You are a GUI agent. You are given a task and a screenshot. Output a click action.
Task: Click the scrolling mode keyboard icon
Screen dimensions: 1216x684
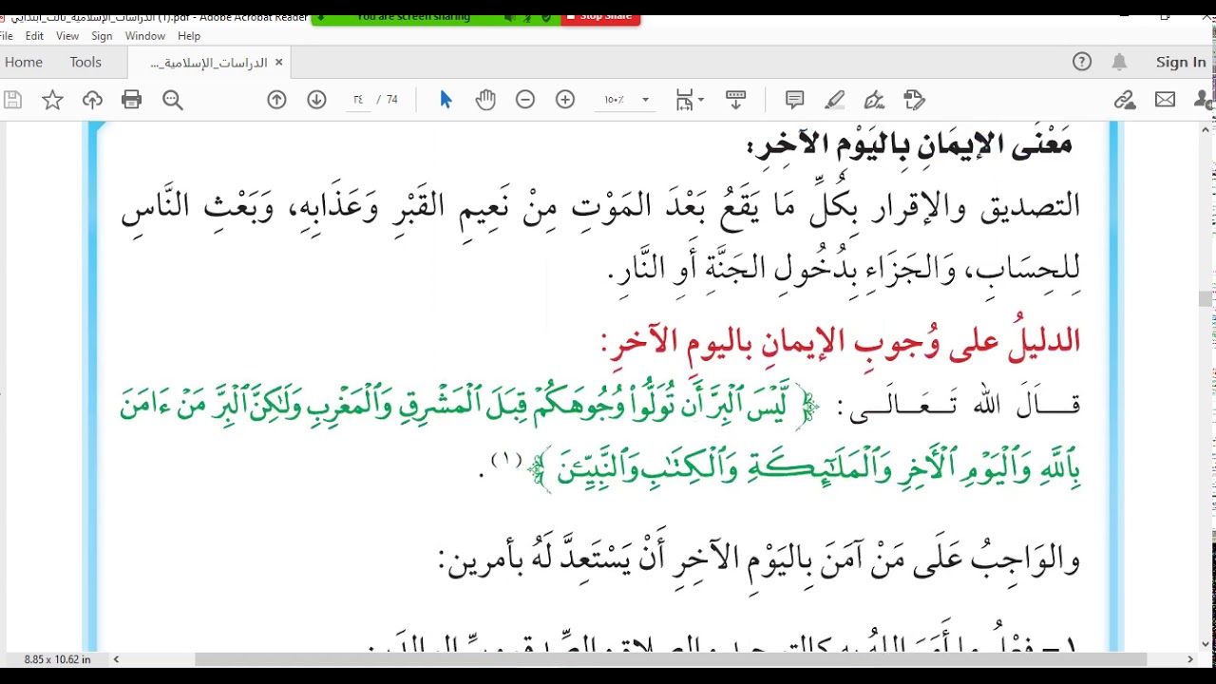coord(734,100)
